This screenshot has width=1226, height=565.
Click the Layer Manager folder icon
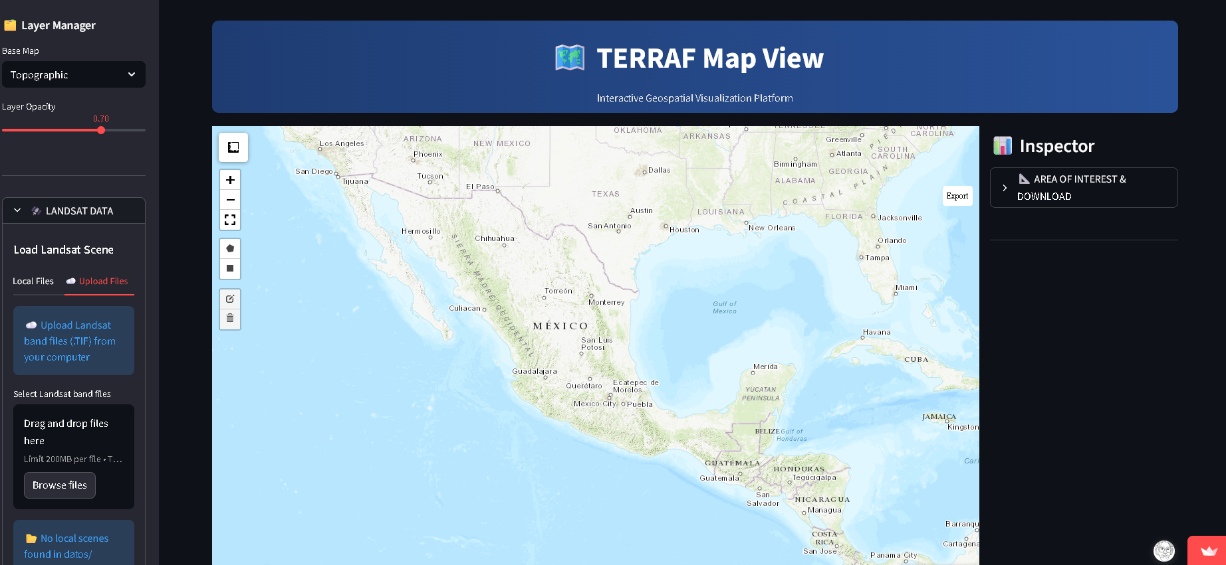point(10,25)
